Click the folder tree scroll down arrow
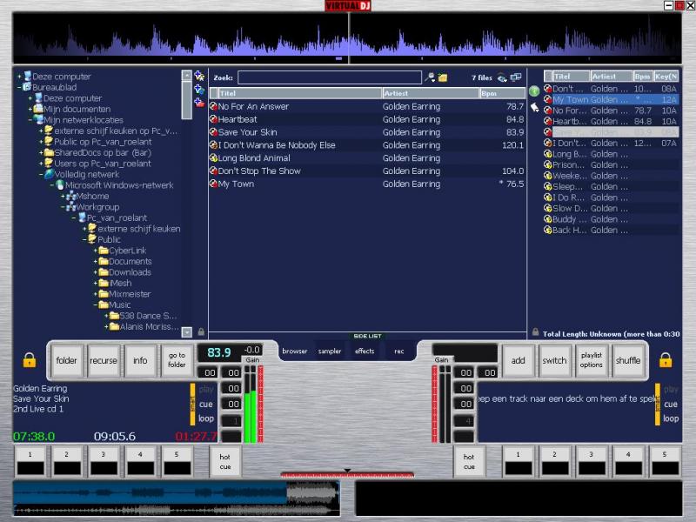696x522 pixels. pyautogui.click(x=187, y=332)
